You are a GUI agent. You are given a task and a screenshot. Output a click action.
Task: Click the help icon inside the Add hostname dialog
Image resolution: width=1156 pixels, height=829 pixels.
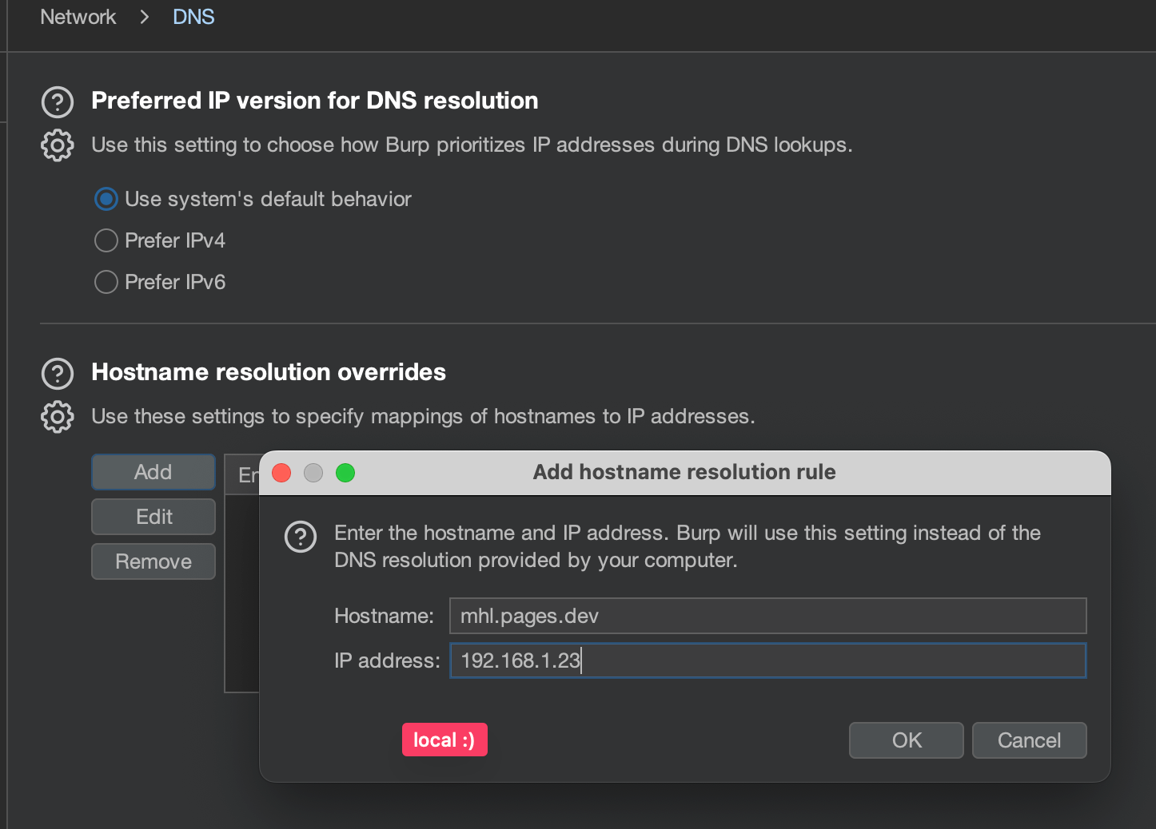pyautogui.click(x=301, y=537)
